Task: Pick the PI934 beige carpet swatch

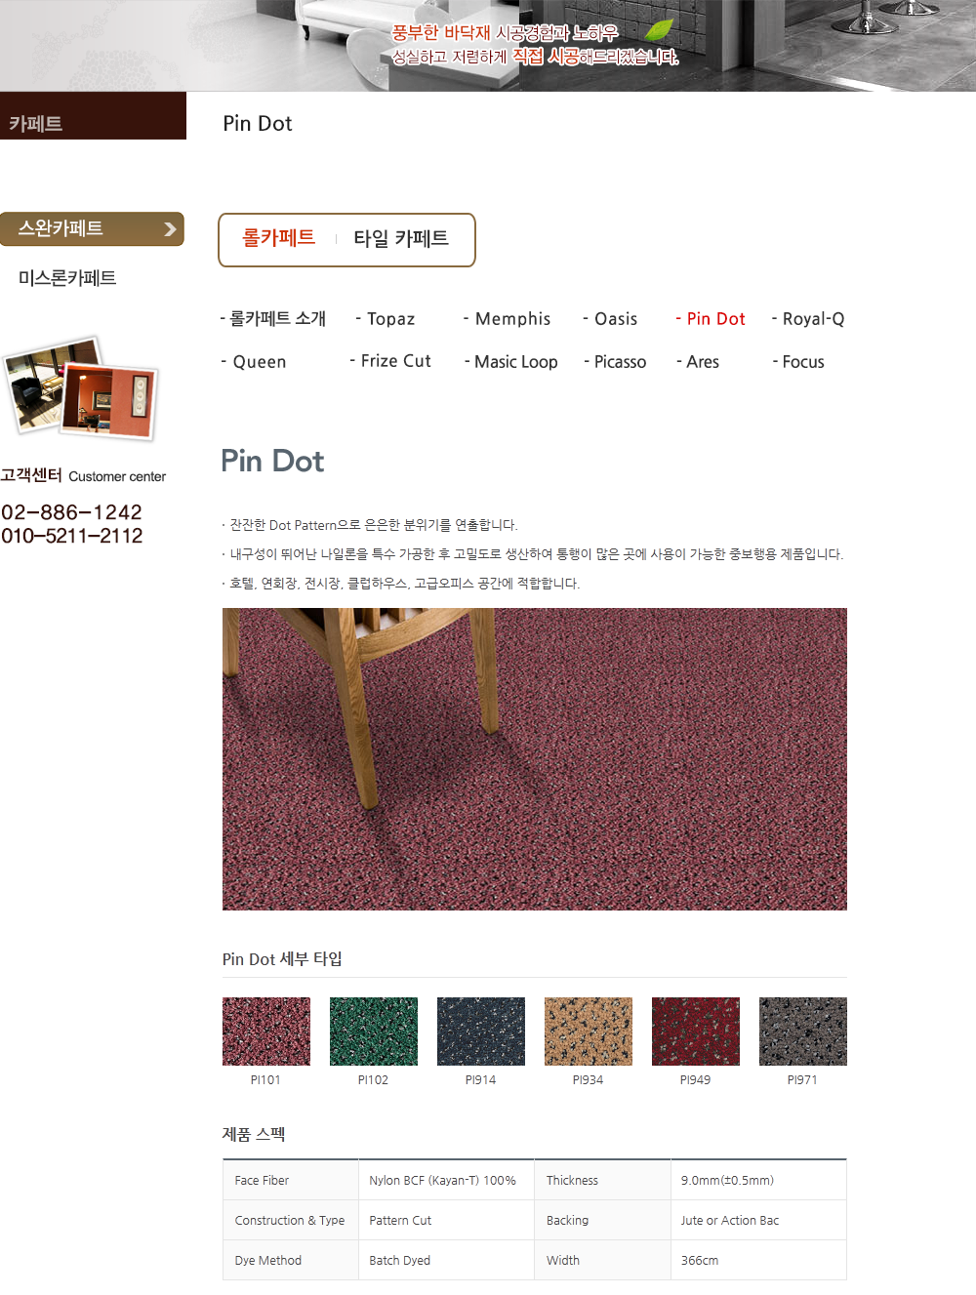Action: click(x=589, y=1032)
